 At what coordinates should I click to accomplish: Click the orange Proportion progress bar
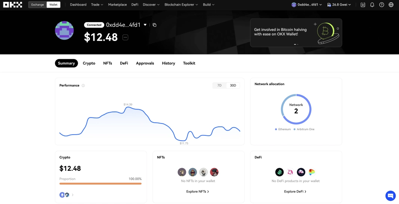(x=100, y=184)
